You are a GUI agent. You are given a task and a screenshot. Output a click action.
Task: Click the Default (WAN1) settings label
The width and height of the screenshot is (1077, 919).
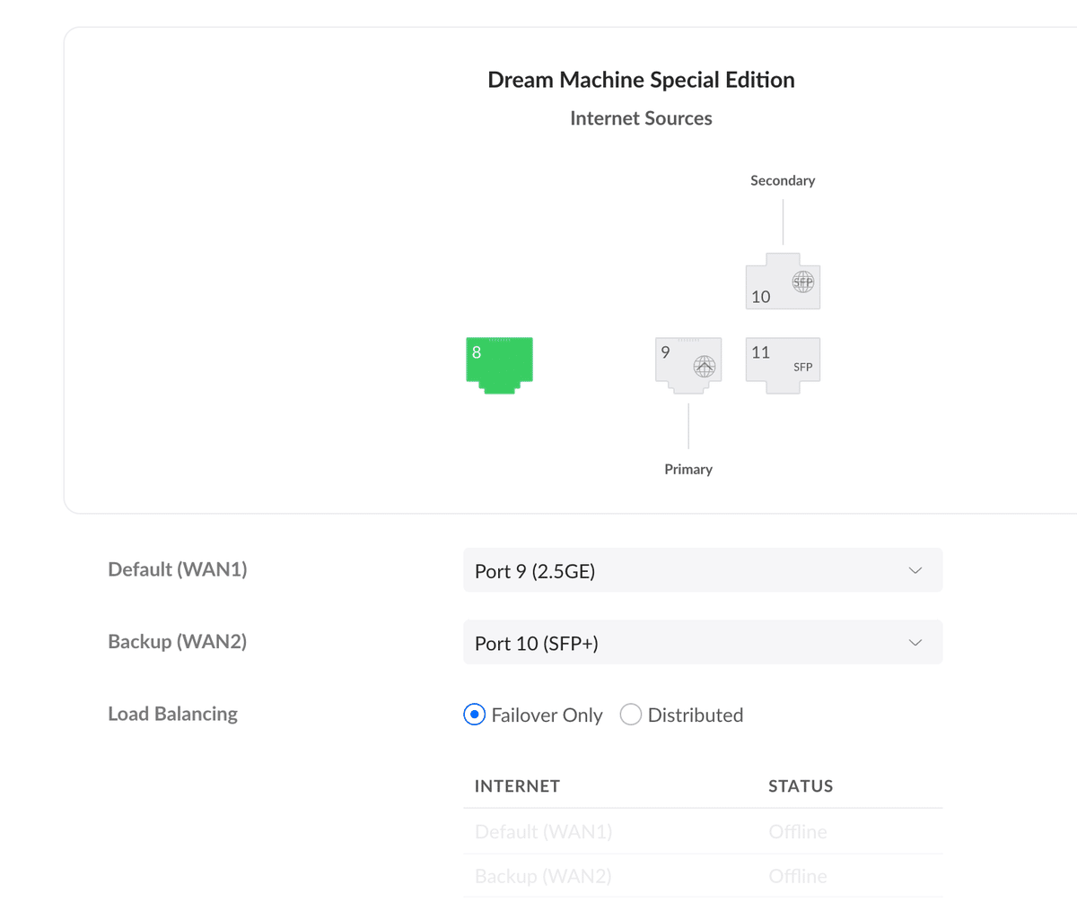click(178, 569)
